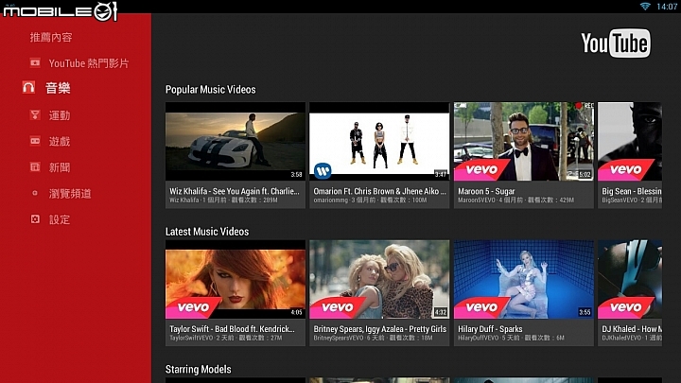Click the vevo badge on Maroon 5 thumbnail

481,169
